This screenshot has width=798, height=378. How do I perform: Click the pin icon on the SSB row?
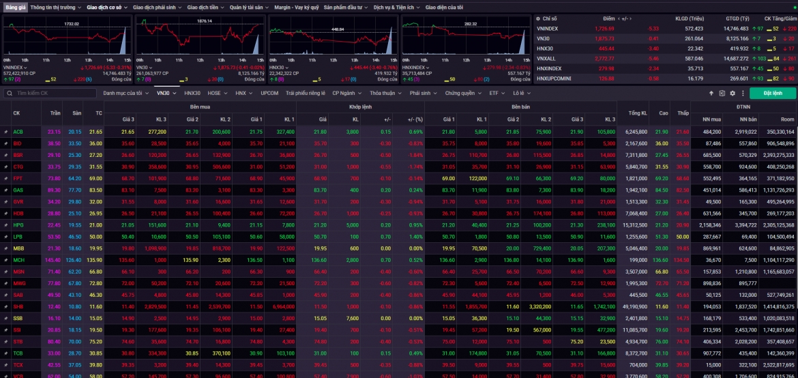[x=6, y=319]
